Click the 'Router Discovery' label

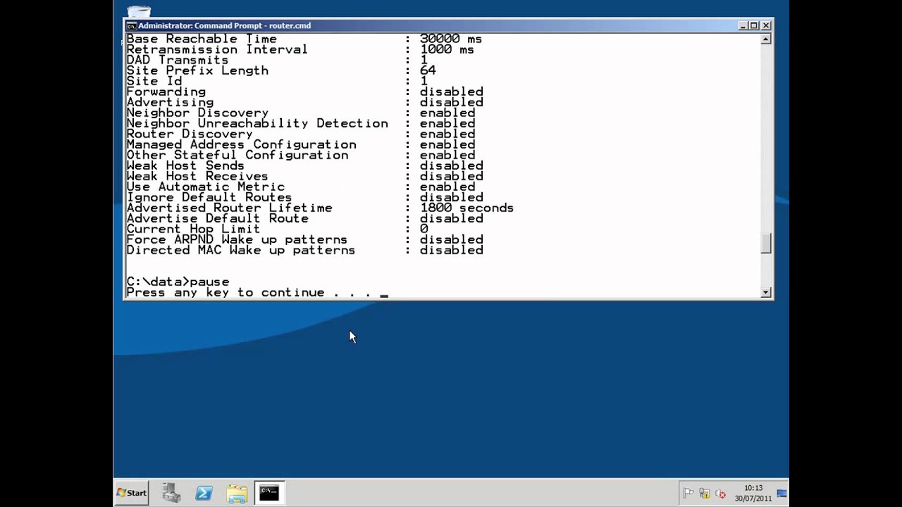click(190, 134)
